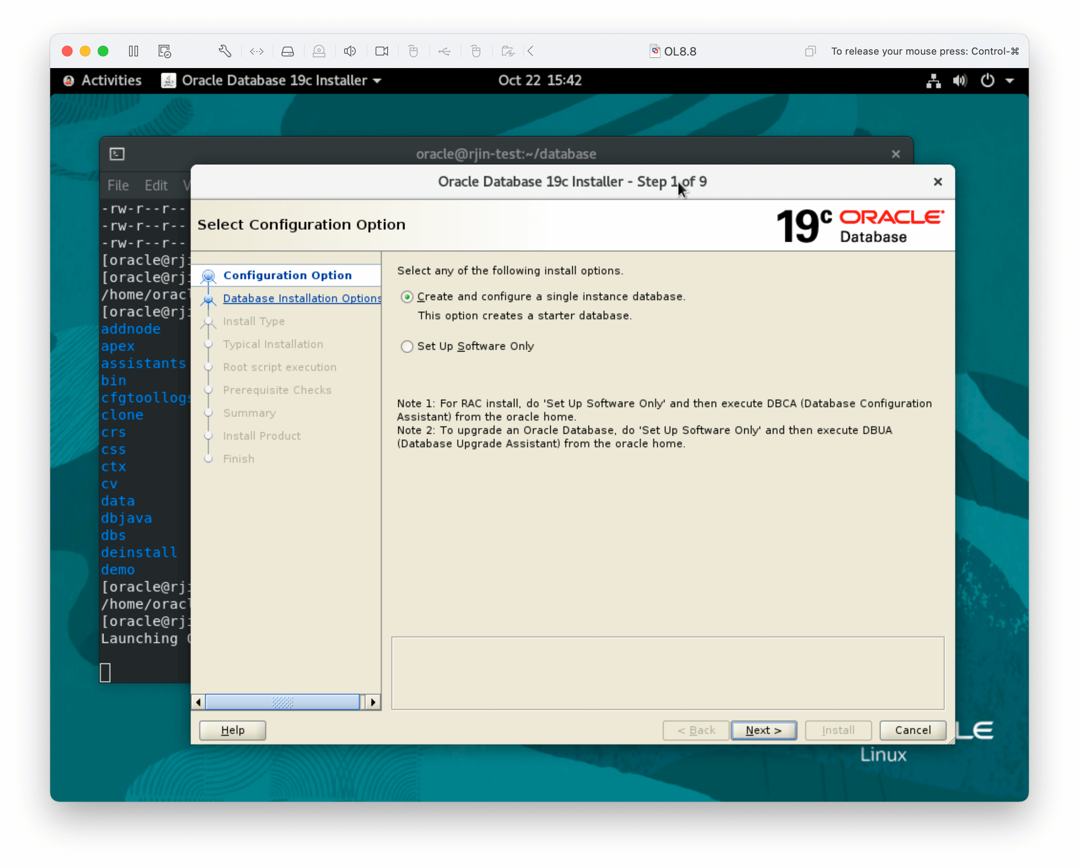Screen dimensions: 1079x868
Task: Click 'demo' in the terminal listing
Action: (x=117, y=569)
